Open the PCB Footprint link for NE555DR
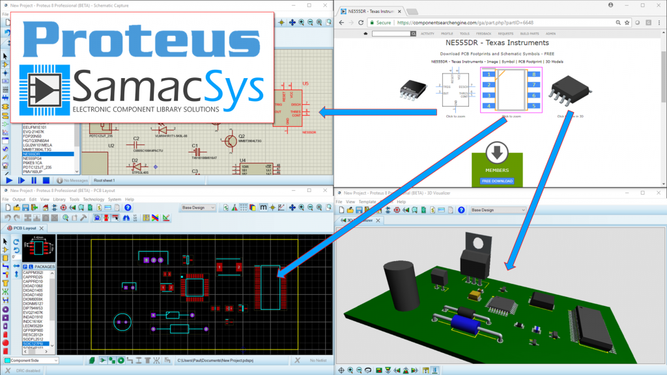The image size is (667, 375). (x=530, y=62)
